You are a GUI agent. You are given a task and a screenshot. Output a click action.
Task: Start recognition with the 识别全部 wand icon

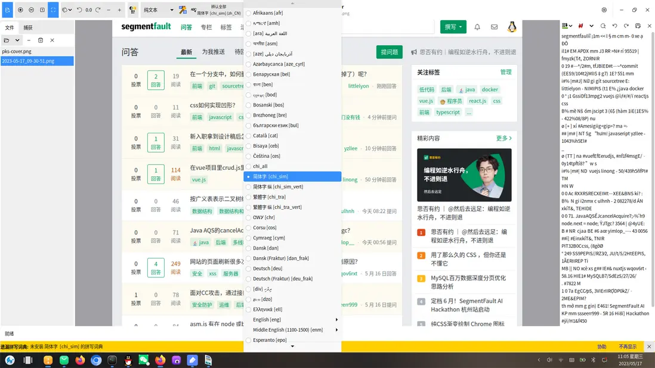(182, 10)
